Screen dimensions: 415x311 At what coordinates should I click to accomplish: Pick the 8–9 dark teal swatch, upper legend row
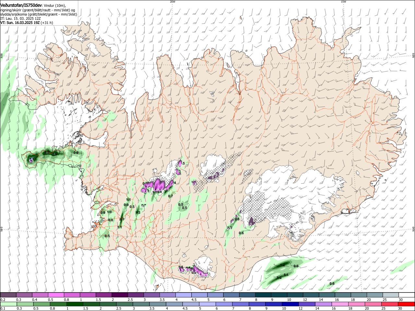(264, 295)
